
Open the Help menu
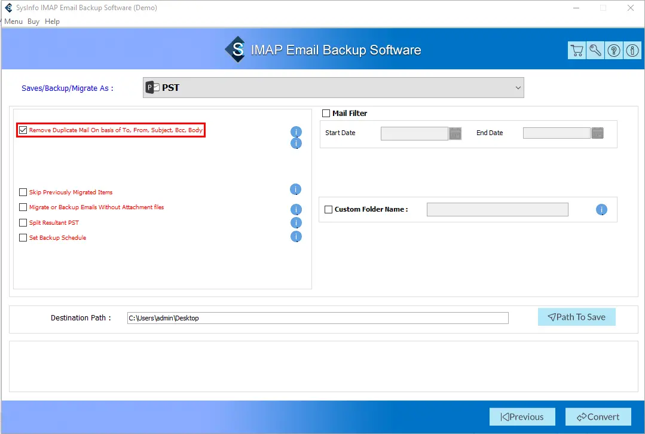pos(52,22)
